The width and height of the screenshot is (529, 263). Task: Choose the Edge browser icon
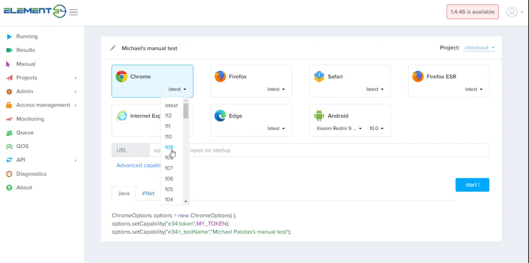(220, 116)
